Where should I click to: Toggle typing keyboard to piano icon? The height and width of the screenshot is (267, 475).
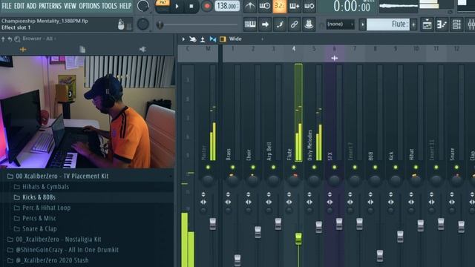point(250,24)
